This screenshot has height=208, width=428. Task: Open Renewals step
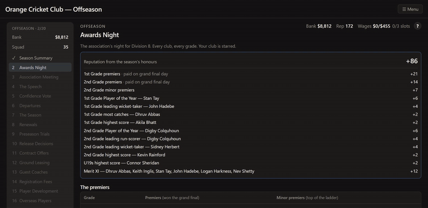tap(40, 124)
